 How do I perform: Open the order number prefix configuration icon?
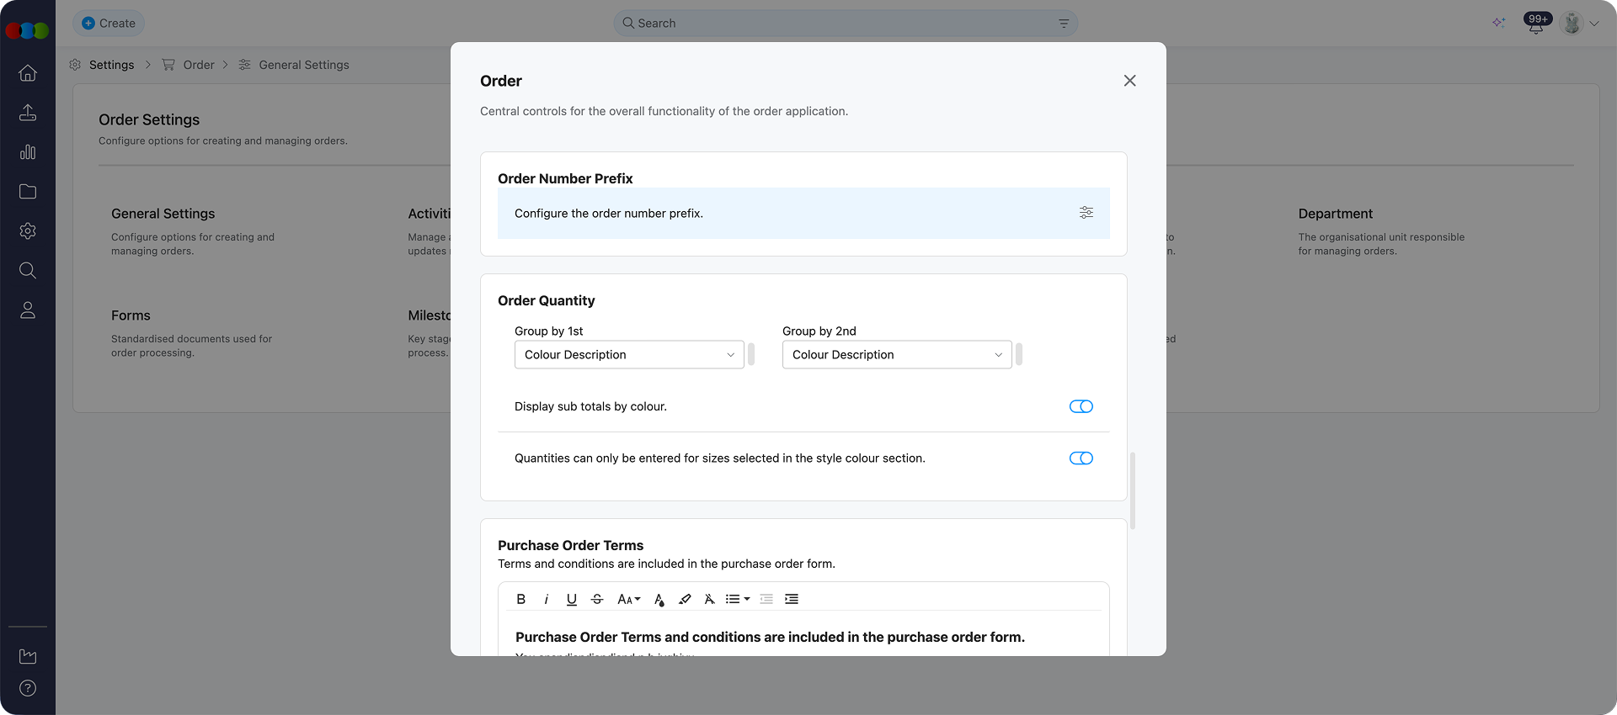1086,213
